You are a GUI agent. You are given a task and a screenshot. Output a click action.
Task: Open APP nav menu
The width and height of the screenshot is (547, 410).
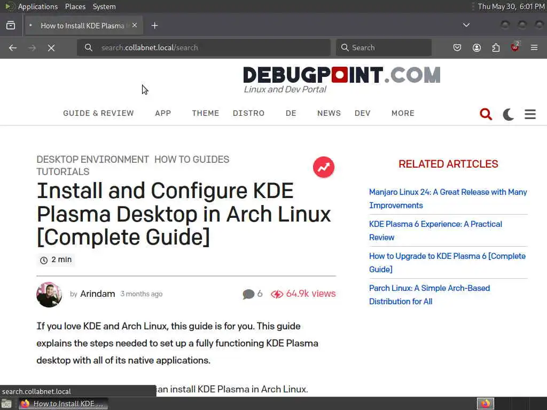tap(163, 113)
